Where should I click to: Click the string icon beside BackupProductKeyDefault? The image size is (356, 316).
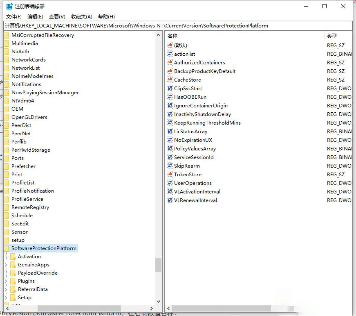(170, 71)
